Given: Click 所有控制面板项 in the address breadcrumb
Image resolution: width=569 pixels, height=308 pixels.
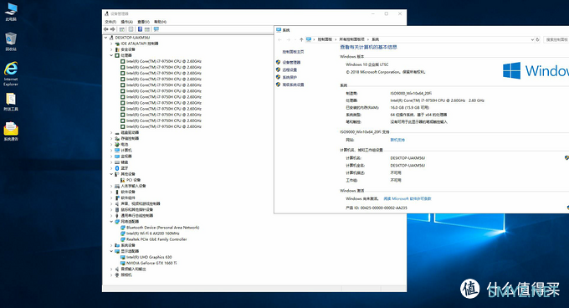Looking at the screenshot, I should point(351,39).
